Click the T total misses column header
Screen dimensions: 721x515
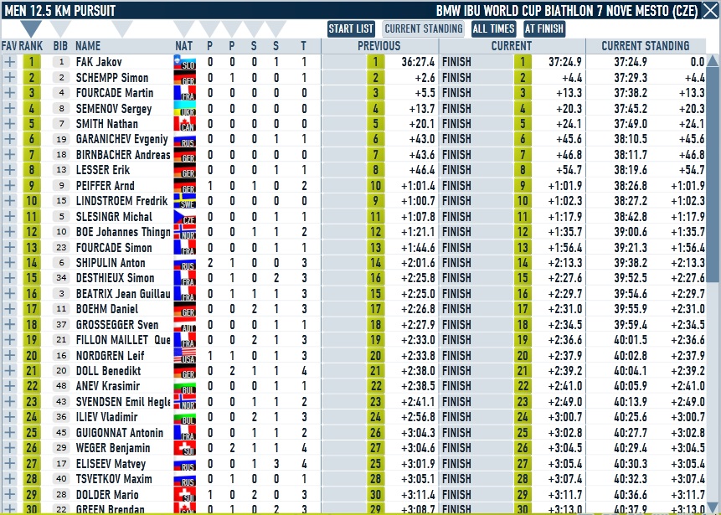click(303, 46)
